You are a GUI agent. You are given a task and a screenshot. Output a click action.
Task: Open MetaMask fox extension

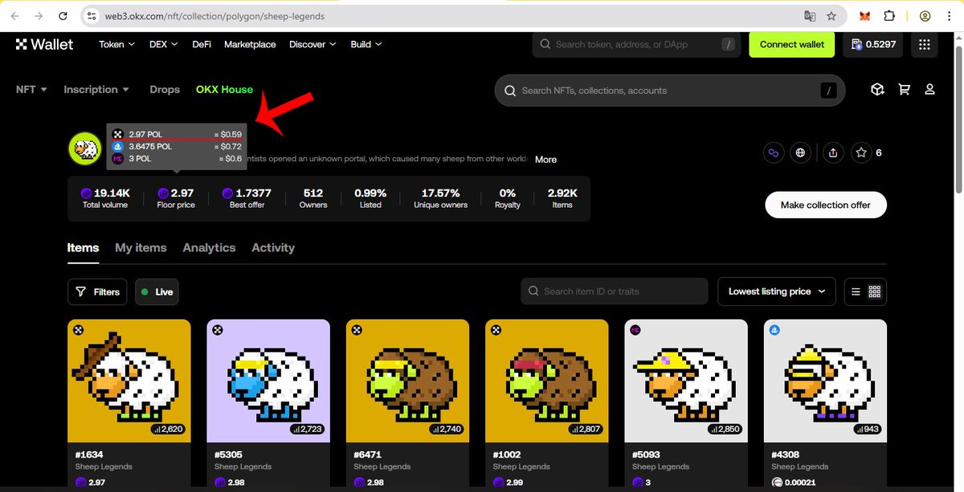coord(864,15)
